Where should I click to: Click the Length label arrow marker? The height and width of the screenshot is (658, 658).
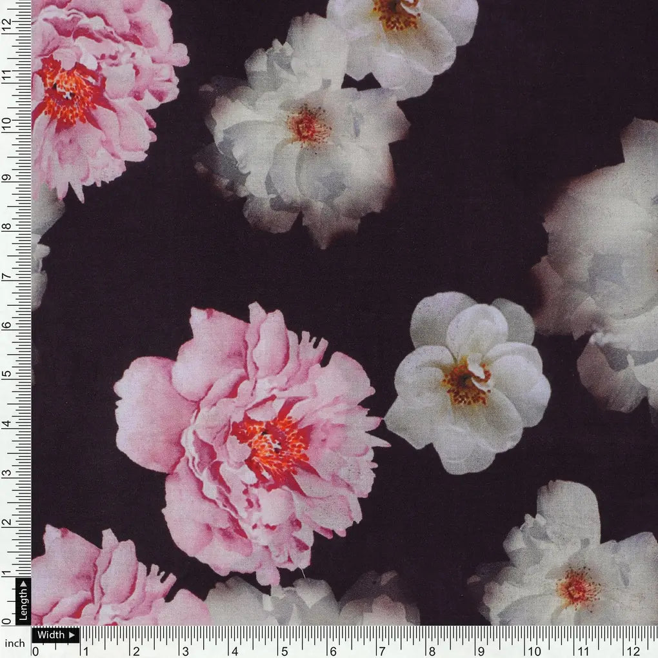[x=24, y=584]
